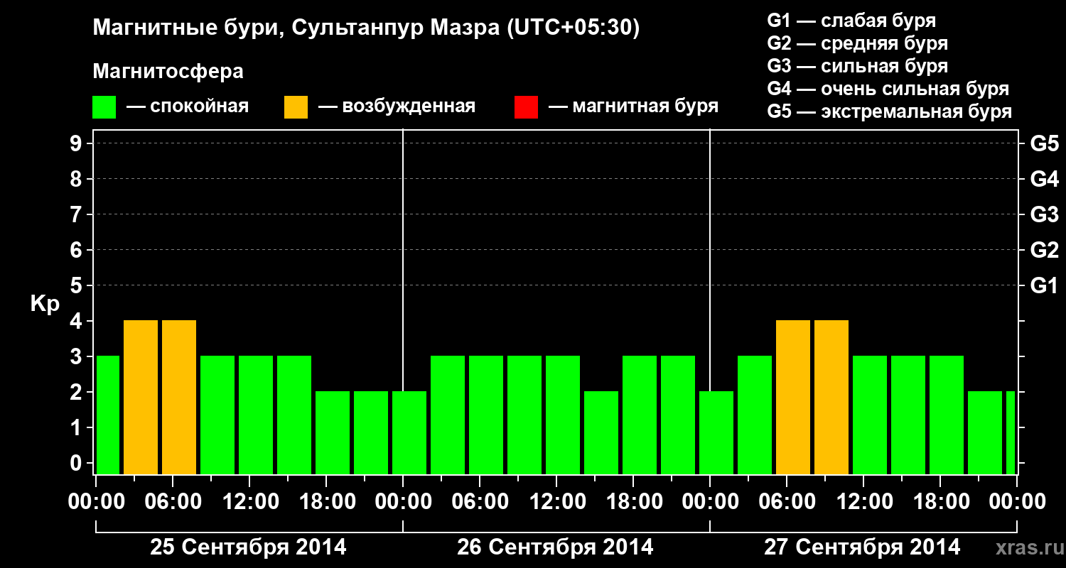Screen dimensions: 1066x568
Task: Click the orange 'возбужденная' legend swatch
Action: coord(296,107)
